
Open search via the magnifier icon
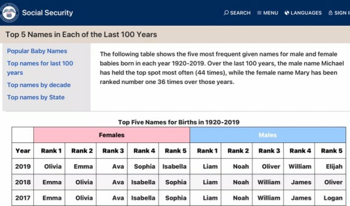tap(226, 13)
